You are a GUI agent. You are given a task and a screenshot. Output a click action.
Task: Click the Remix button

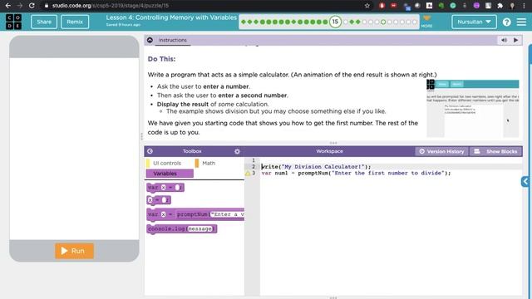click(x=75, y=22)
